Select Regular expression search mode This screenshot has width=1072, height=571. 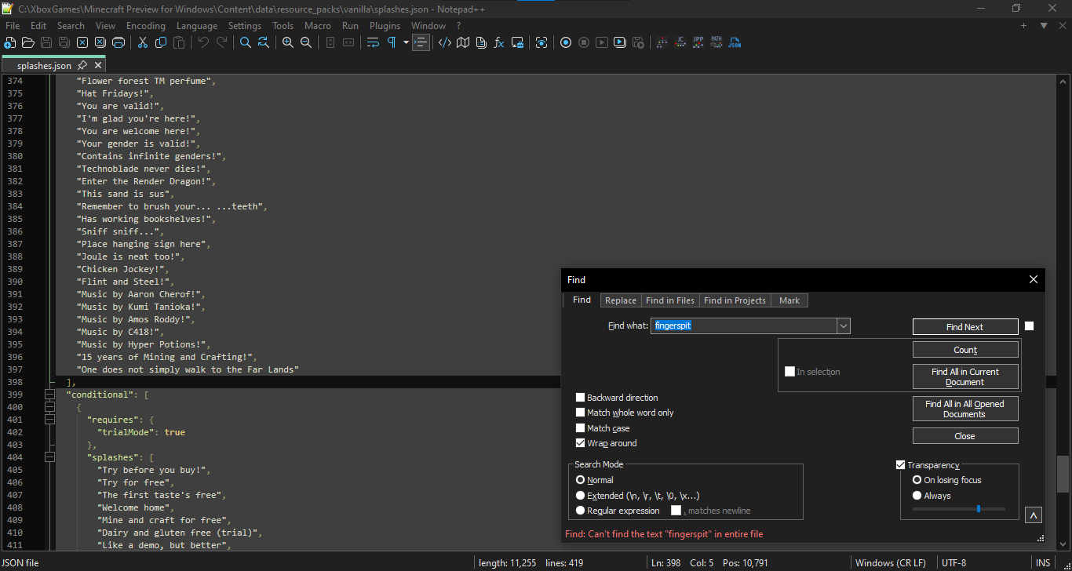pyautogui.click(x=581, y=511)
